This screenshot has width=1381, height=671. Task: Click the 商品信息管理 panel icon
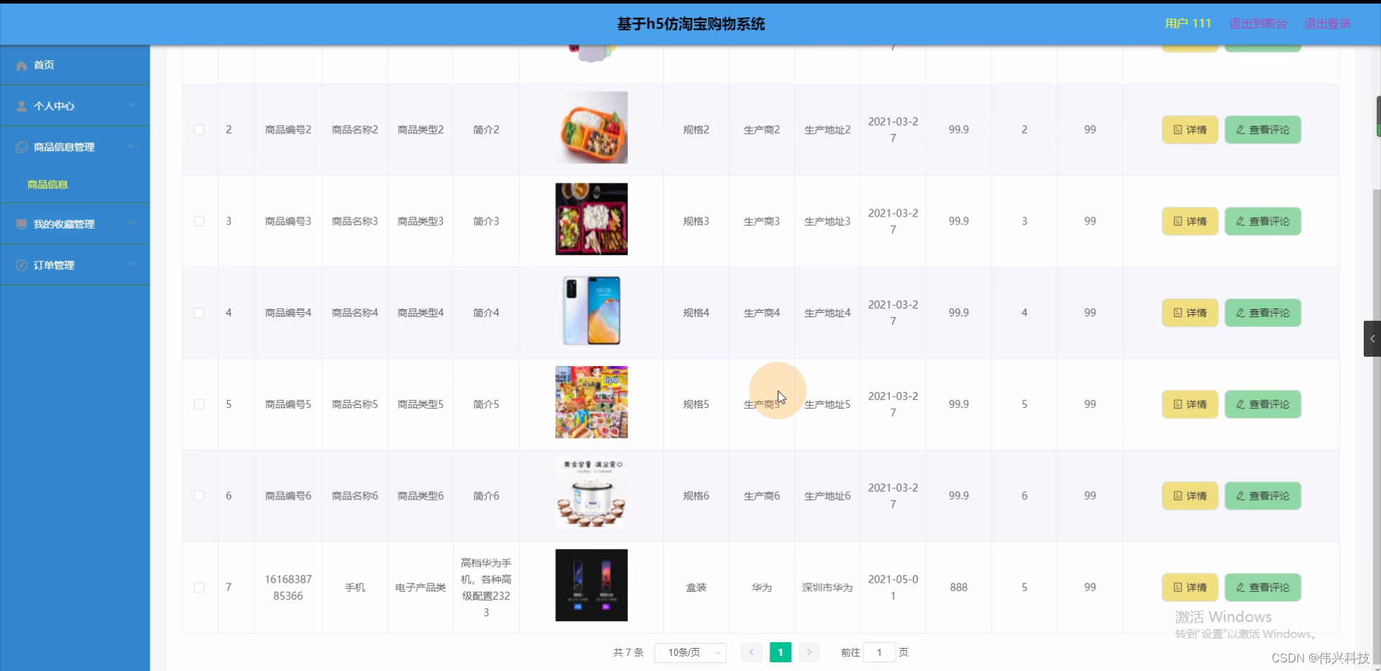[21, 147]
